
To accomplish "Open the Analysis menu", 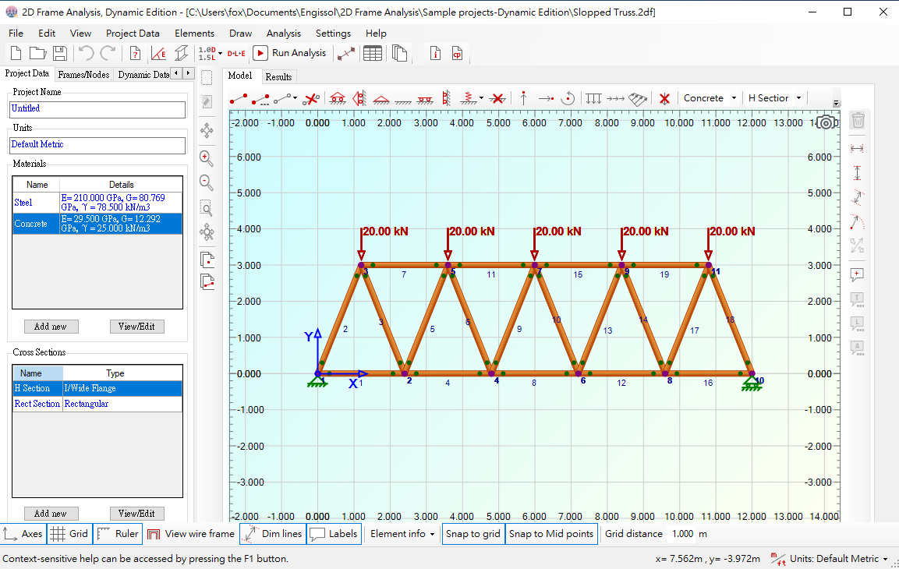I will (x=283, y=34).
